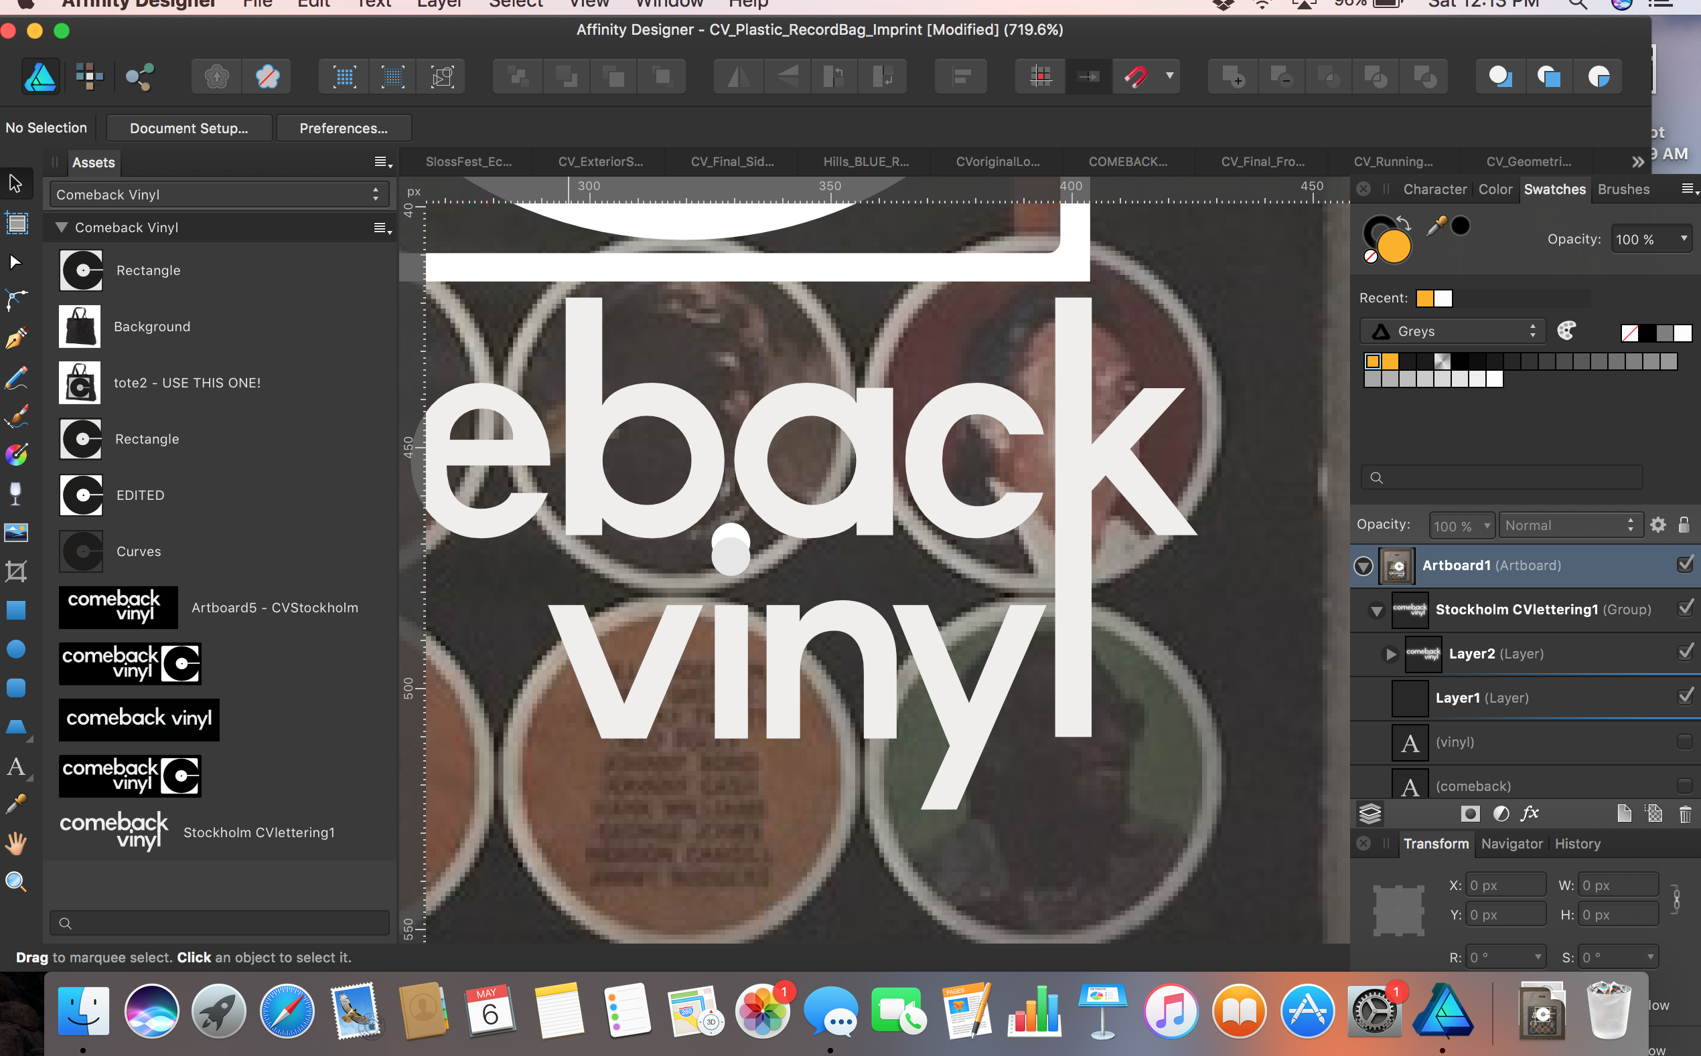Screen dimensions: 1701x1056
Task: Swap the fill and stroke colors
Action: coord(1403,224)
